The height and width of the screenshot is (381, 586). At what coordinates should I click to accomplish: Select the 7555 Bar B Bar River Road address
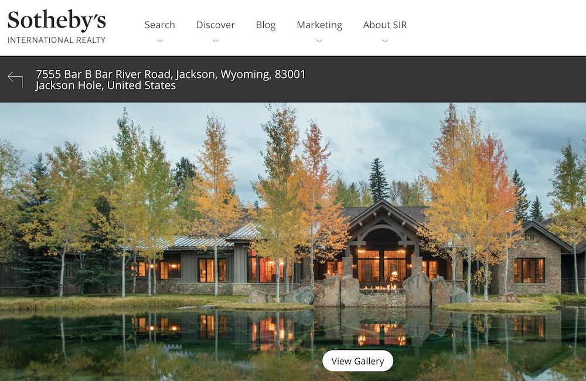tap(171, 74)
